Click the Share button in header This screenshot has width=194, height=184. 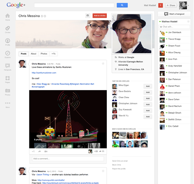tap(171, 5)
